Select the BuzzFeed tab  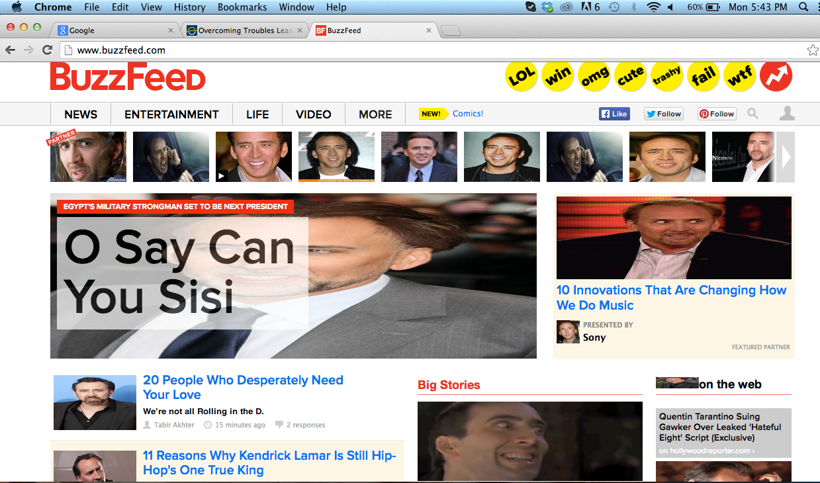[x=374, y=30]
